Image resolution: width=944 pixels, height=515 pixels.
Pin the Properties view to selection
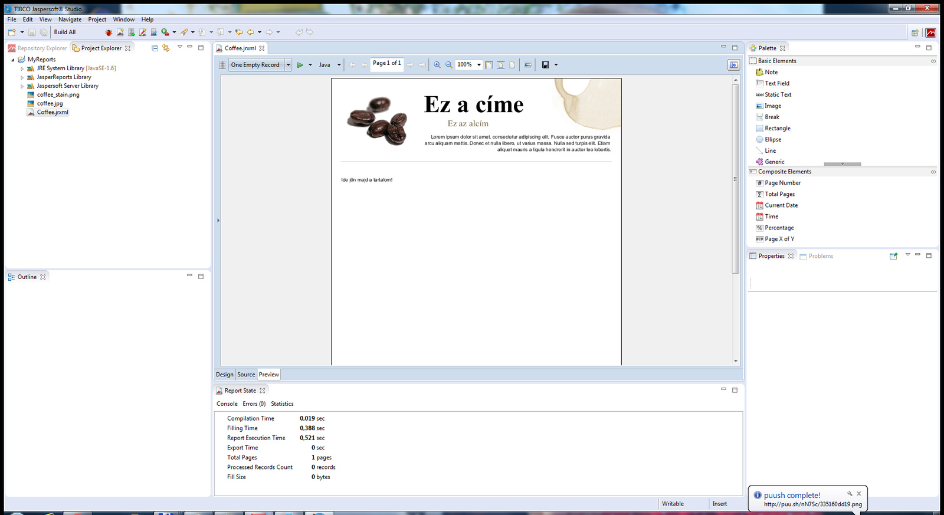893,255
